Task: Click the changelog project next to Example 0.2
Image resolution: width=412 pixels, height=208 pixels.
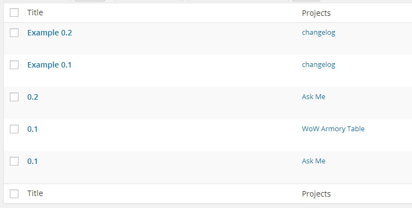Action: pos(318,33)
